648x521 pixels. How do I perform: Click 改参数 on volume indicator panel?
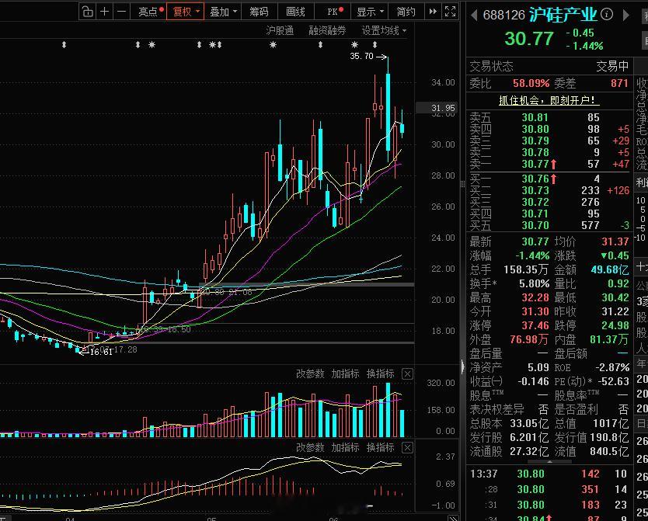tap(310, 374)
